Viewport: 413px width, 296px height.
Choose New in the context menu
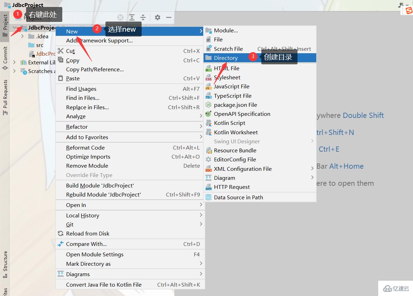click(x=130, y=31)
